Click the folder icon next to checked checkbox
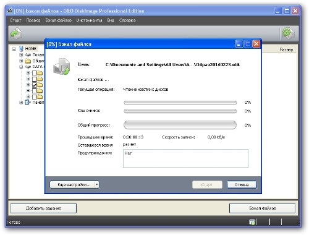The height and width of the screenshot is (235, 309). [x=40, y=85]
